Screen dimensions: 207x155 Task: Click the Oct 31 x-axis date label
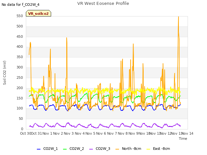tap(36, 133)
